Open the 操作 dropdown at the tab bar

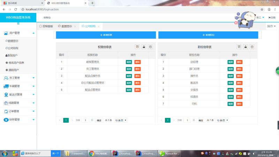coord(272,26)
